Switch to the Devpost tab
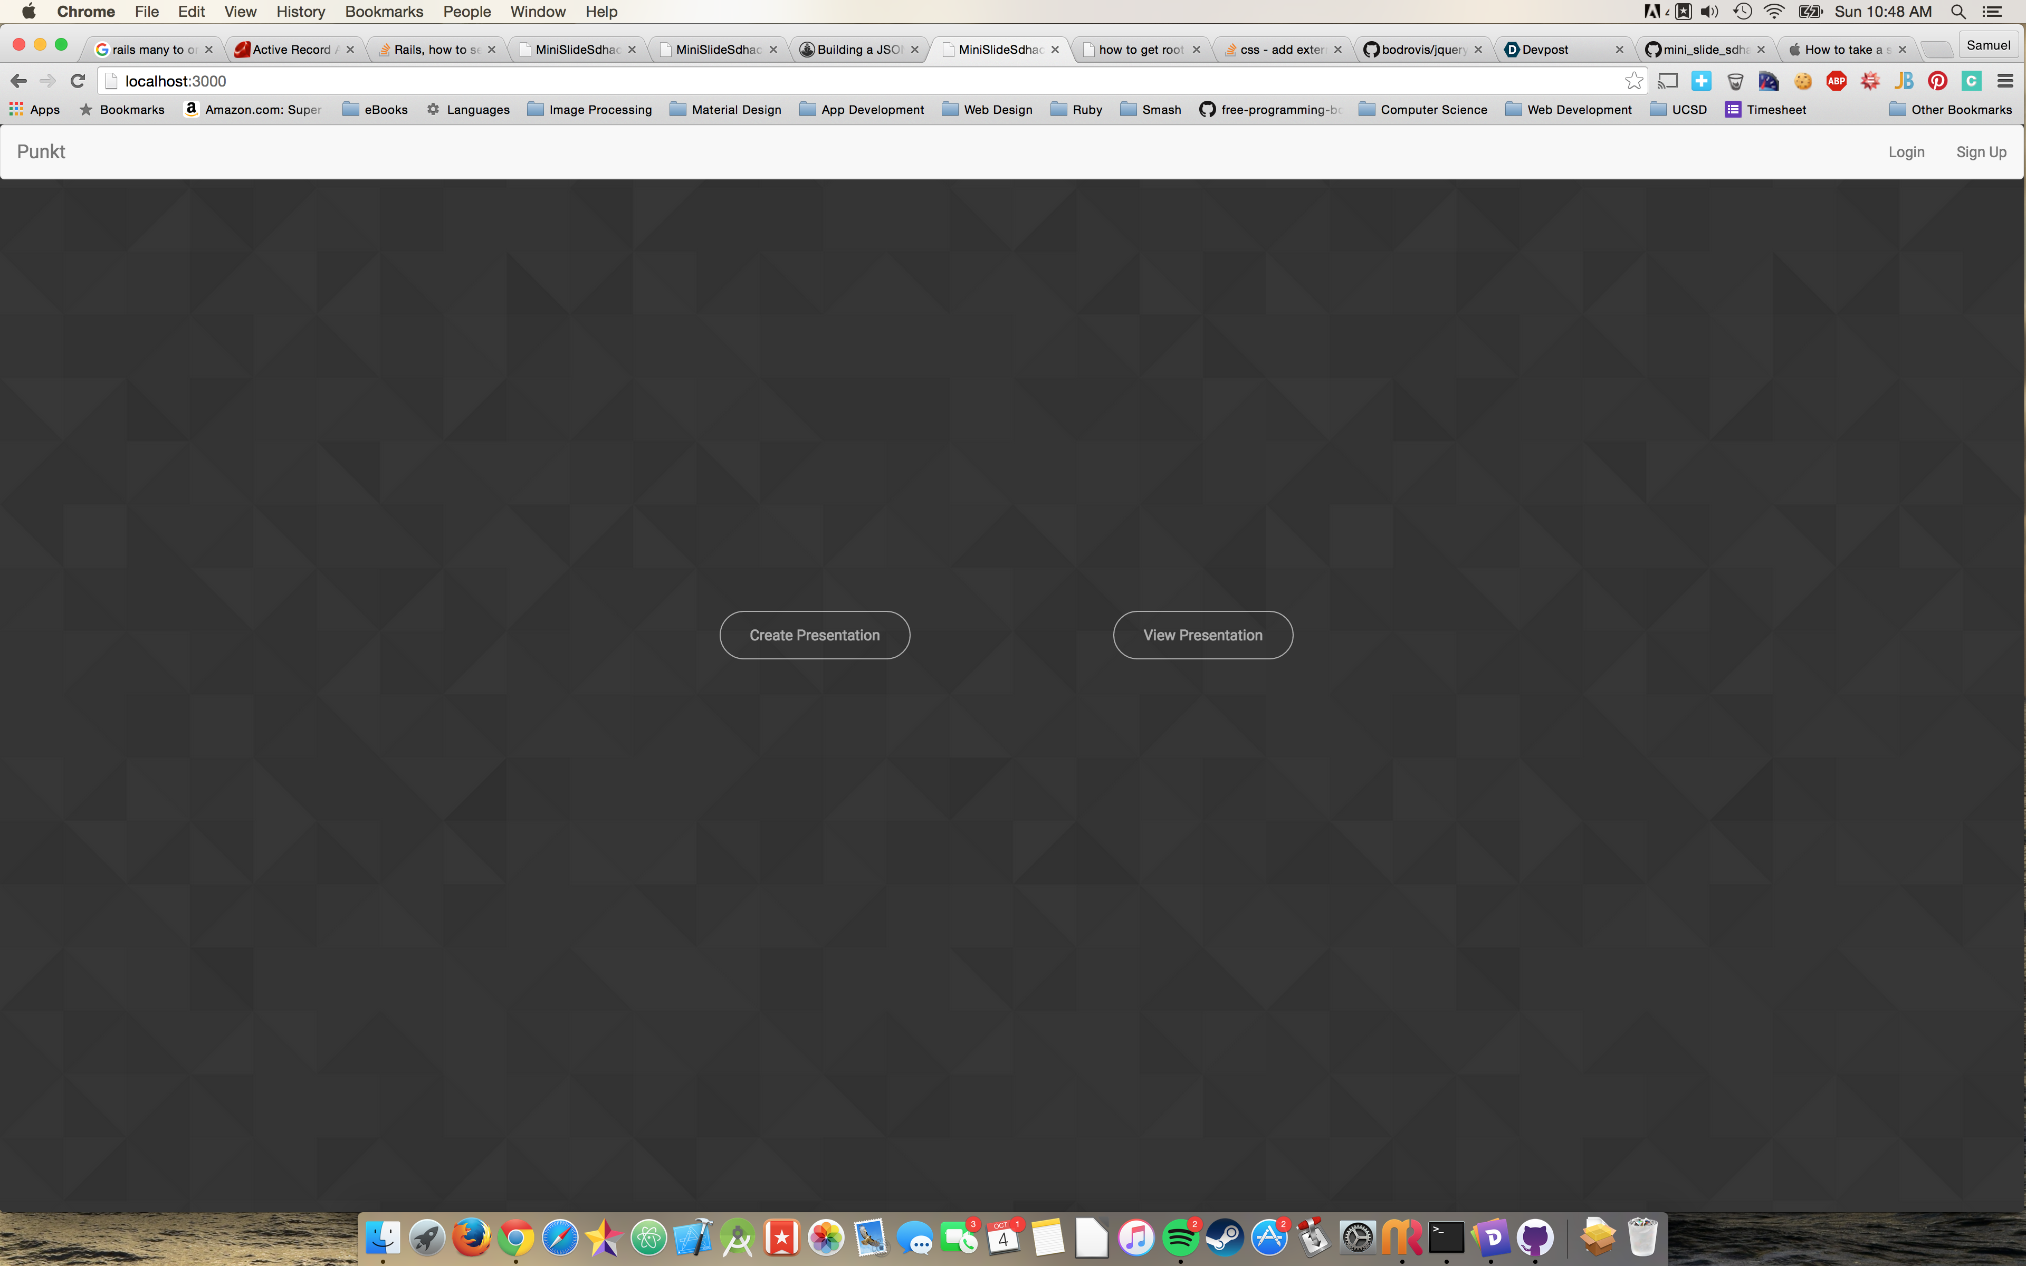 coord(1545,50)
